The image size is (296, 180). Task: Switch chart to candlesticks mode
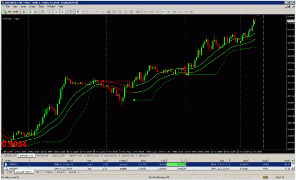pyautogui.click(x=30, y=12)
